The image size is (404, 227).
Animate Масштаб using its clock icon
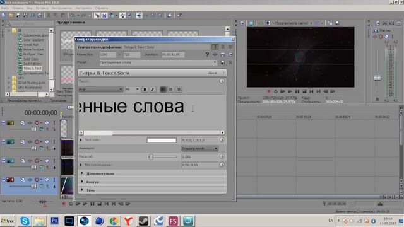point(222,156)
